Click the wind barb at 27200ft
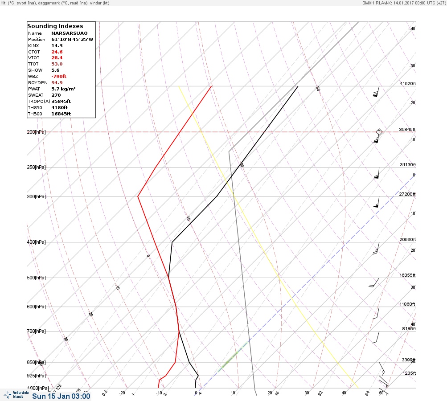The height and width of the screenshot is (401, 447). pos(376,202)
